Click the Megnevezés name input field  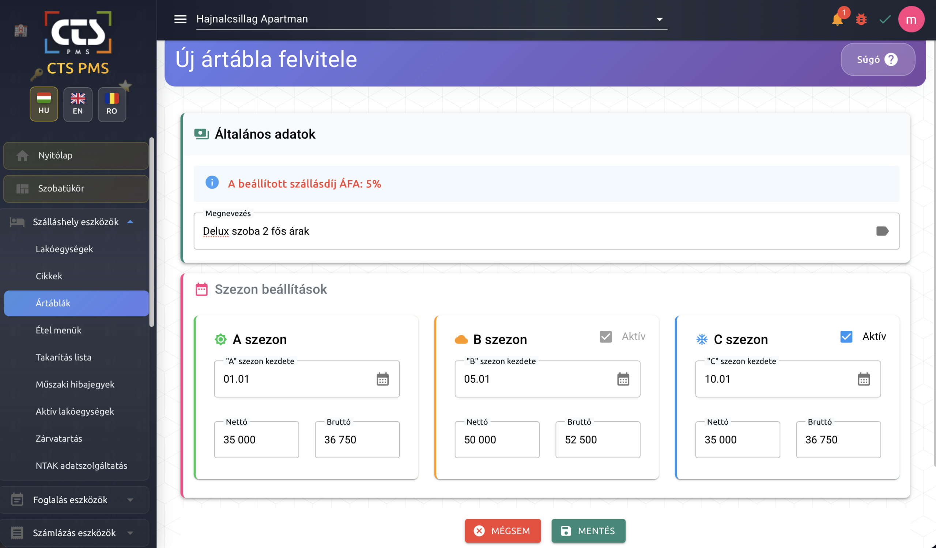point(535,231)
